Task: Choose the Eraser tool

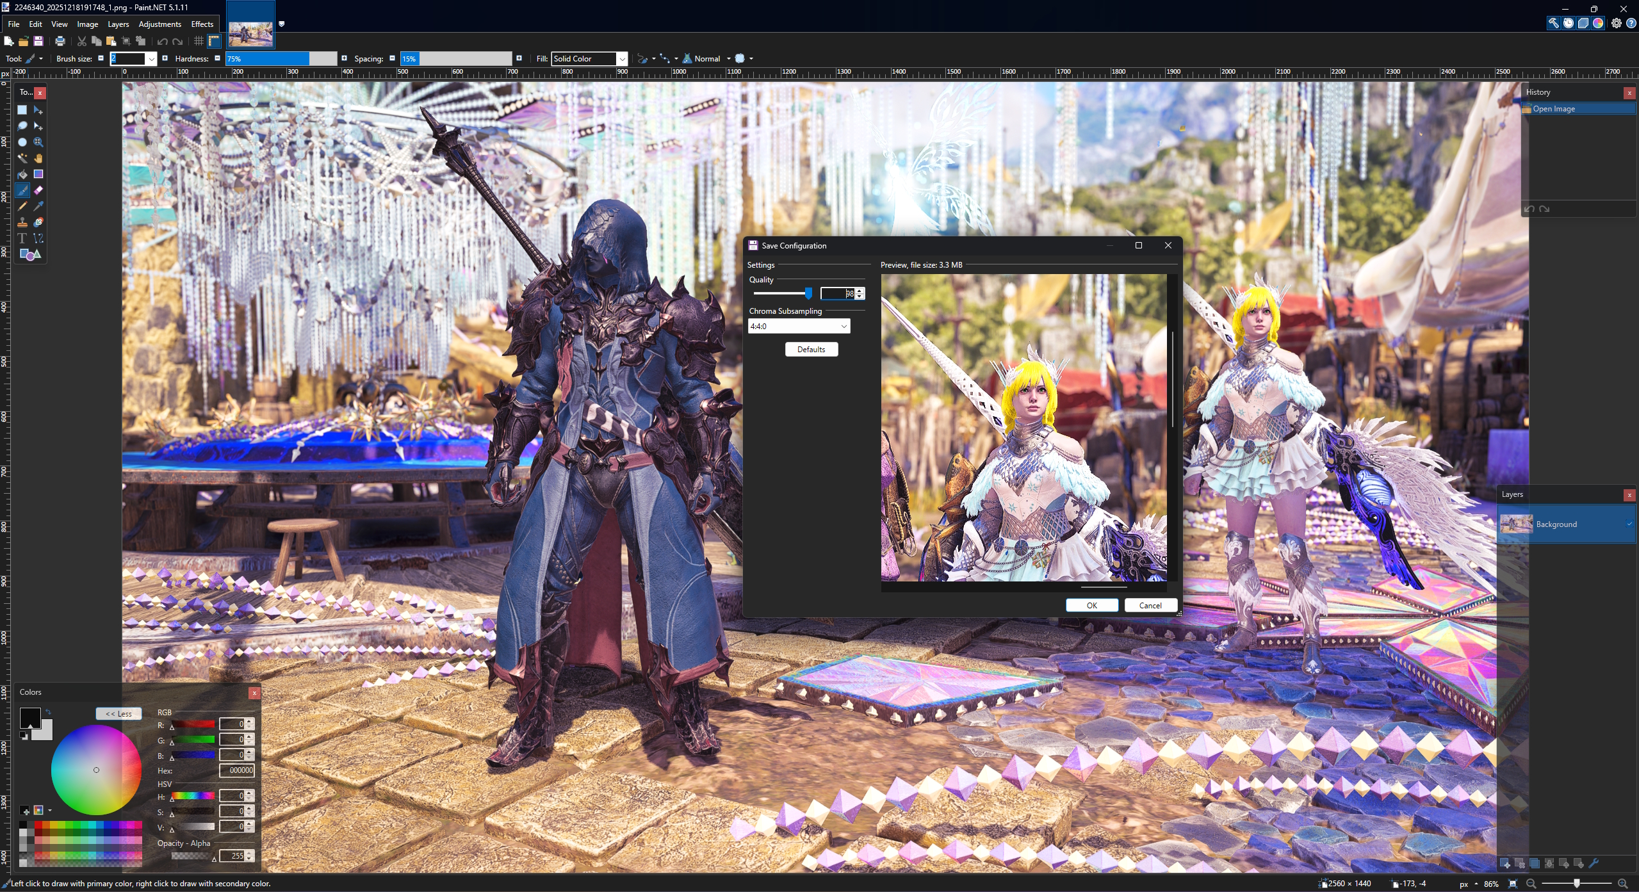Action: click(38, 190)
